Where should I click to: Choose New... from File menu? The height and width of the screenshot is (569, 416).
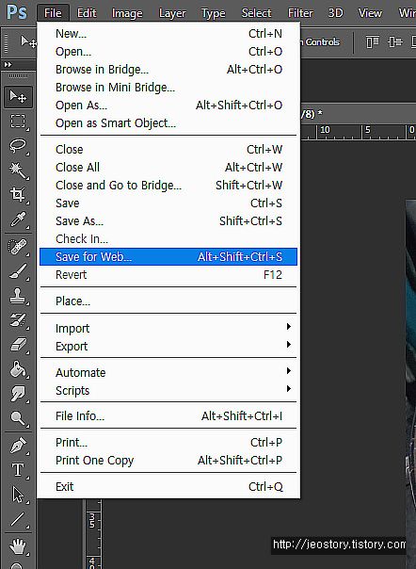pyautogui.click(x=168, y=33)
